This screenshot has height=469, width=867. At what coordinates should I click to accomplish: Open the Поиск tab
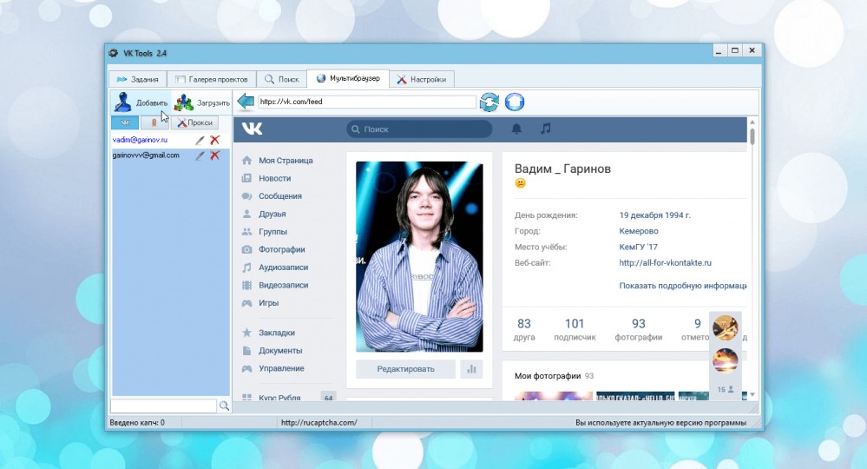tap(281, 79)
